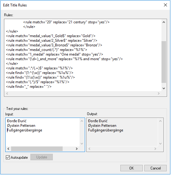
Task: Toggle the Autoupdate checkbox
Action: [x=8, y=157]
